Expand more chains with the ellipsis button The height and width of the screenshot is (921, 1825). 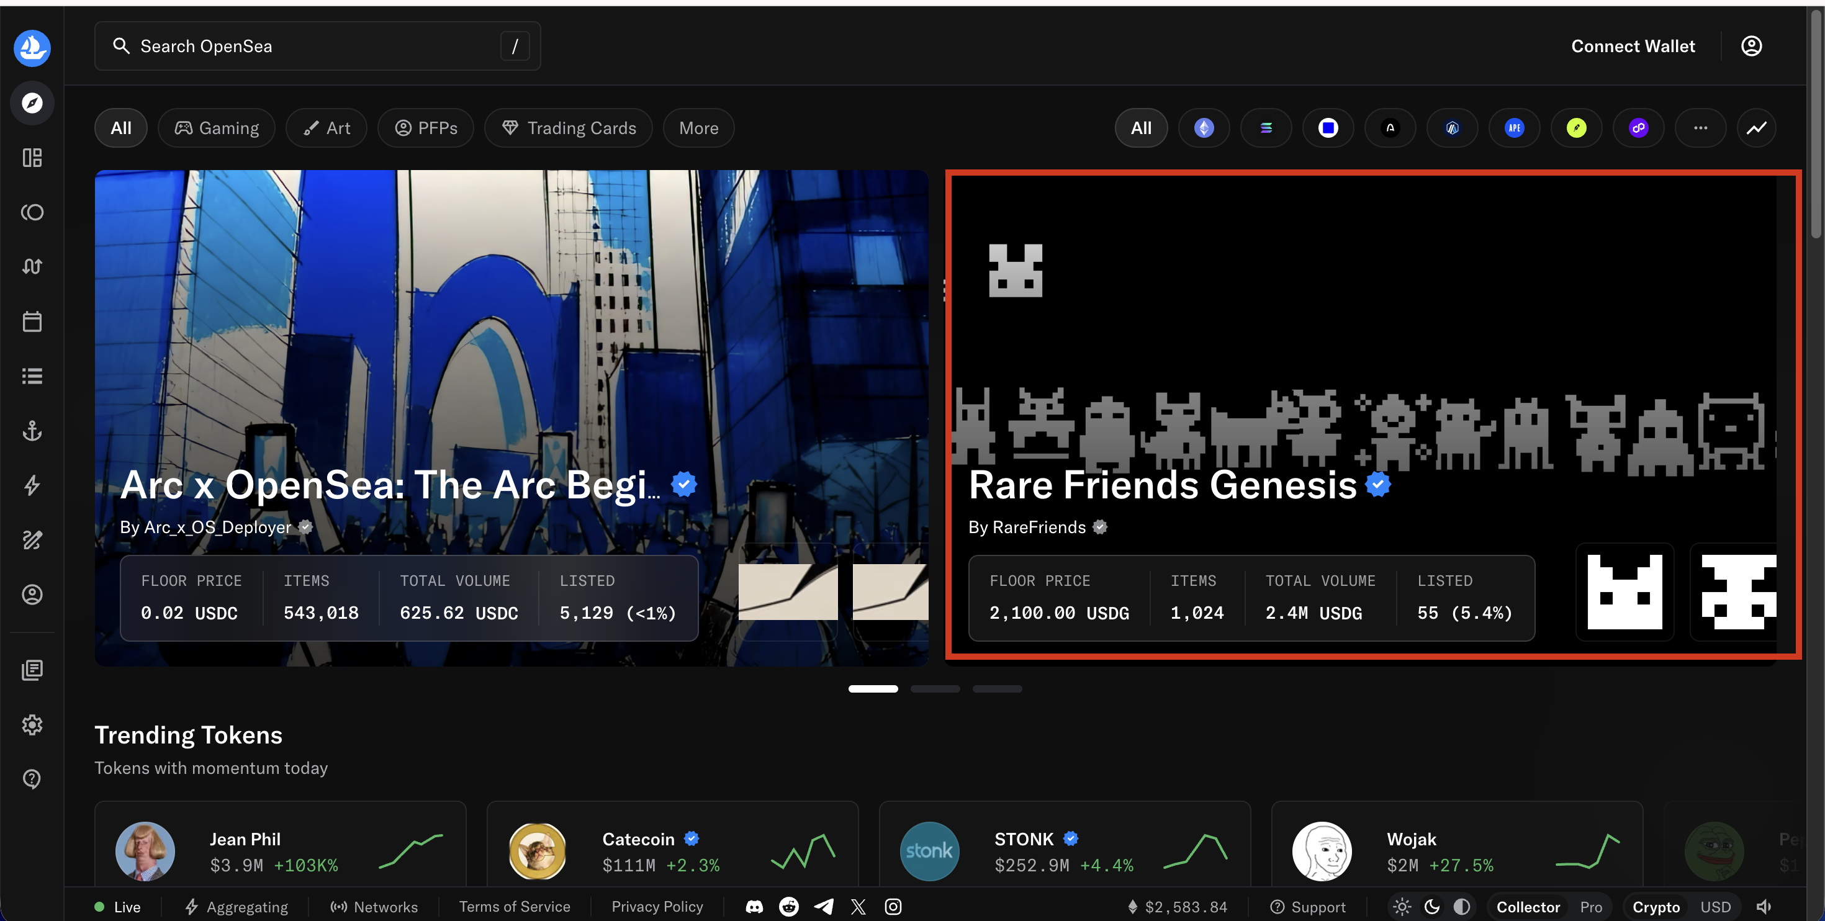click(x=1700, y=128)
